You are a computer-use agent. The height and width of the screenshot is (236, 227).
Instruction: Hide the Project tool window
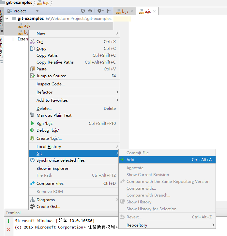[108, 11]
